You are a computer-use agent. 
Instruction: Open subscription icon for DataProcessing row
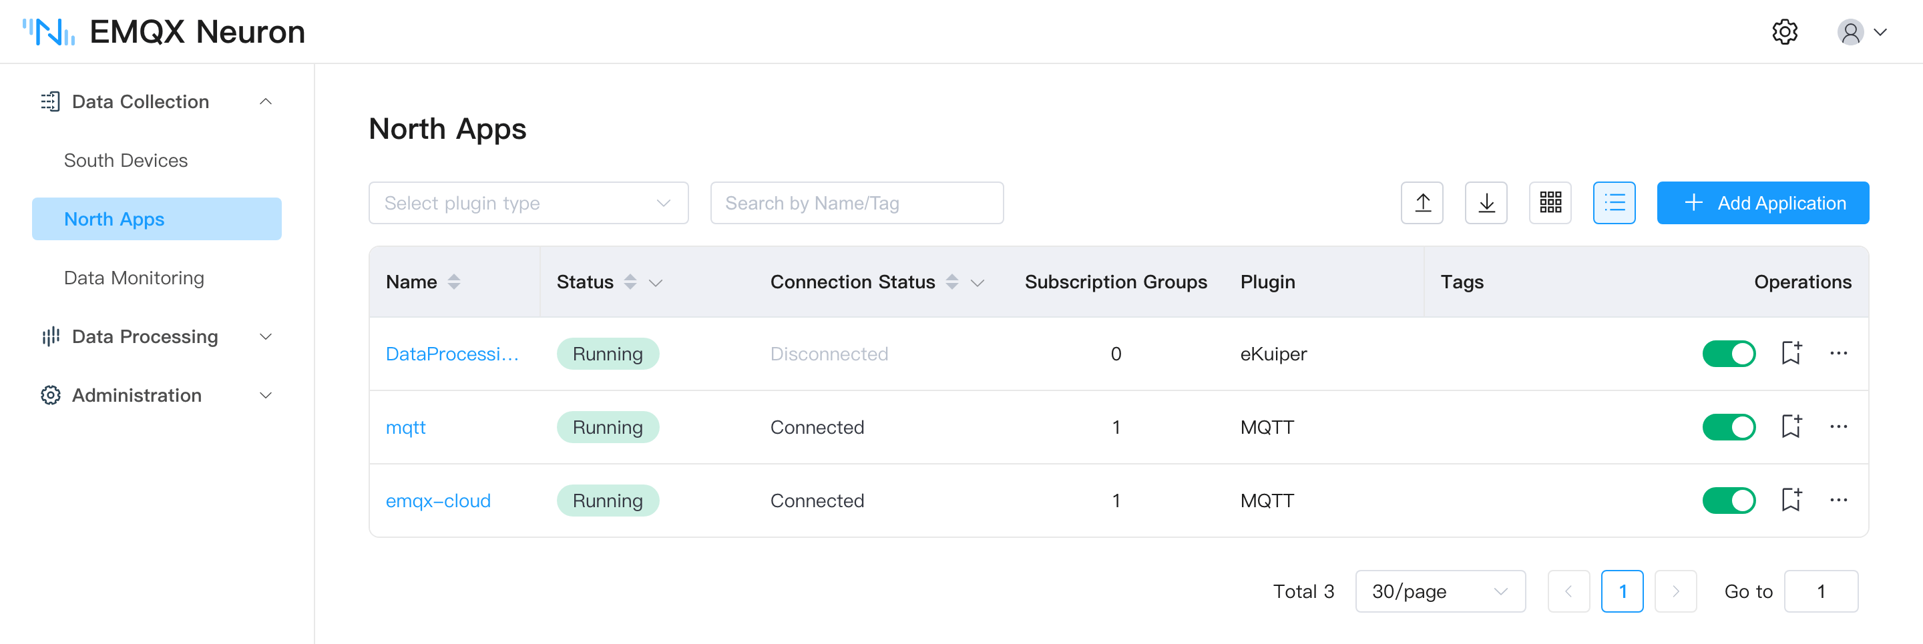[x=1791, y=353]
